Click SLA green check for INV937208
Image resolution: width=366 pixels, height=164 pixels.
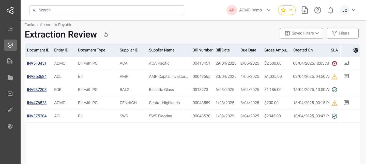tap(334, 90)
